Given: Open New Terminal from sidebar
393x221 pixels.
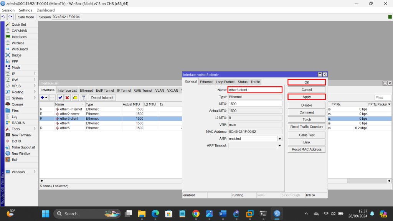Looking at the screenshot, I should click(21, 135).
